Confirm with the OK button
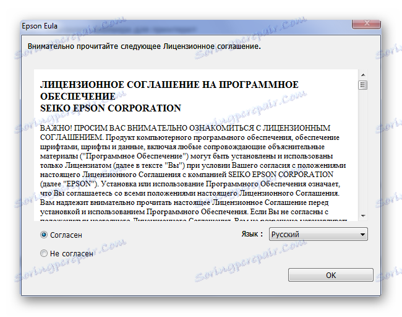402x317 pixels. pos(330,275)
